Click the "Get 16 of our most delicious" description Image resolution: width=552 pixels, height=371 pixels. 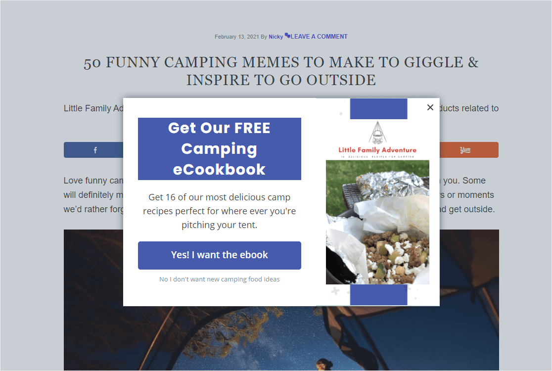219,211
